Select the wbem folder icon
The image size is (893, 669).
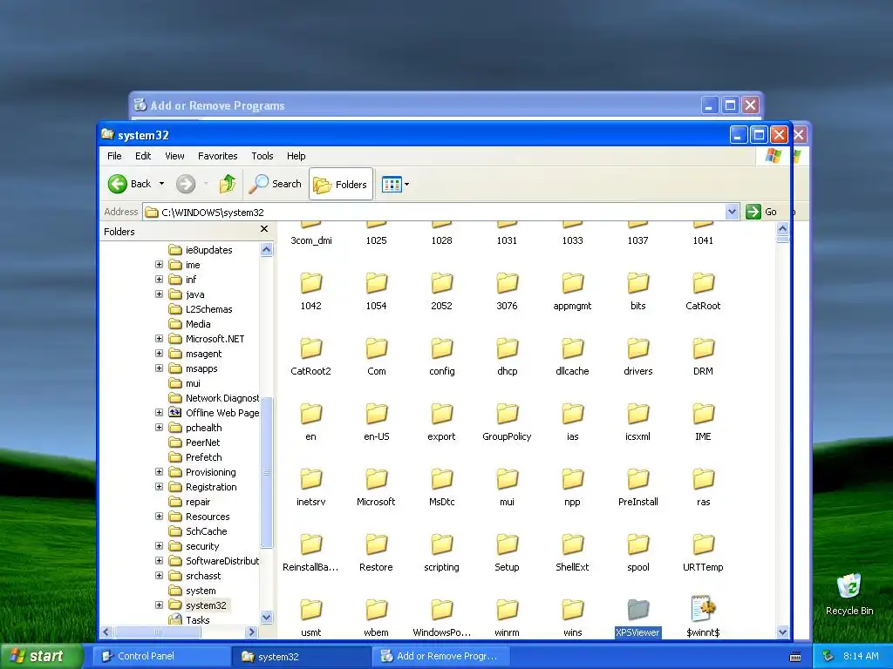pyautogui.click(x=376, y=611)
